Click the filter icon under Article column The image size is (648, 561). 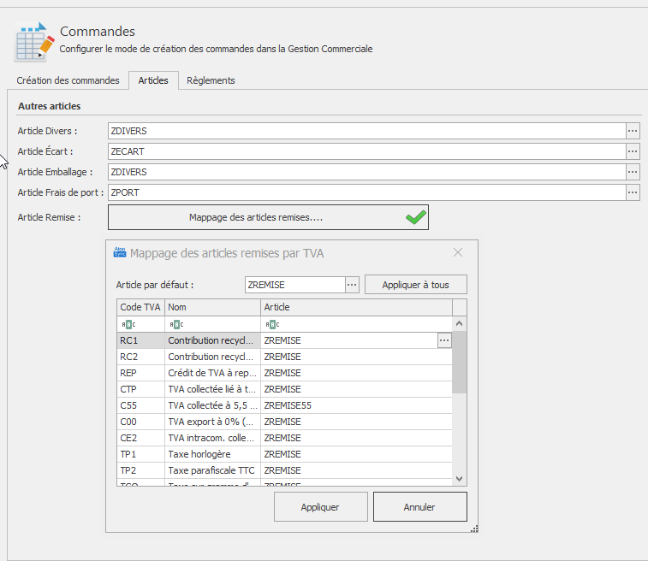[x=272, y=324]
